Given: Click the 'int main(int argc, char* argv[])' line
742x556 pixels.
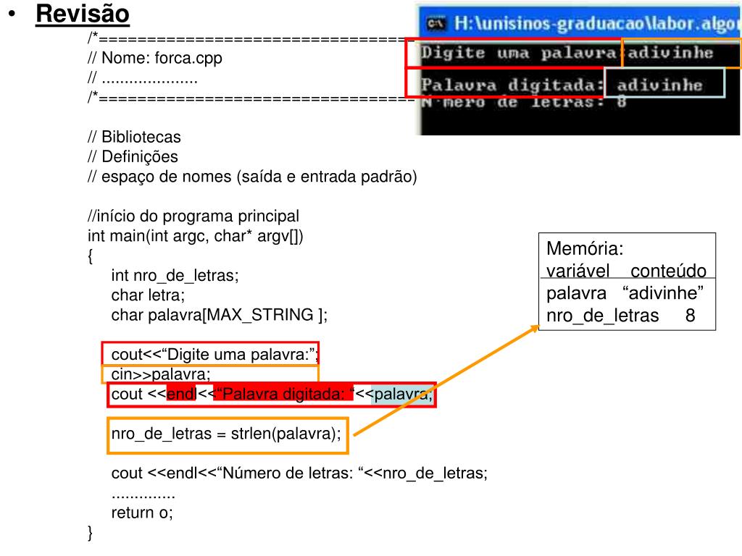Looking at the screenshot, I should [196, 235].
